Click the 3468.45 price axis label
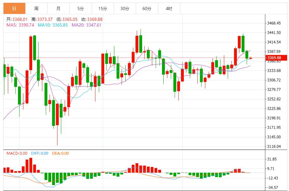 pyautogui.click(x=274, y=23)
